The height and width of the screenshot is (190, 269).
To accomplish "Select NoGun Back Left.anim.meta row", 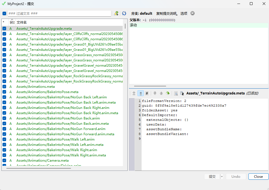I will 62,102.
